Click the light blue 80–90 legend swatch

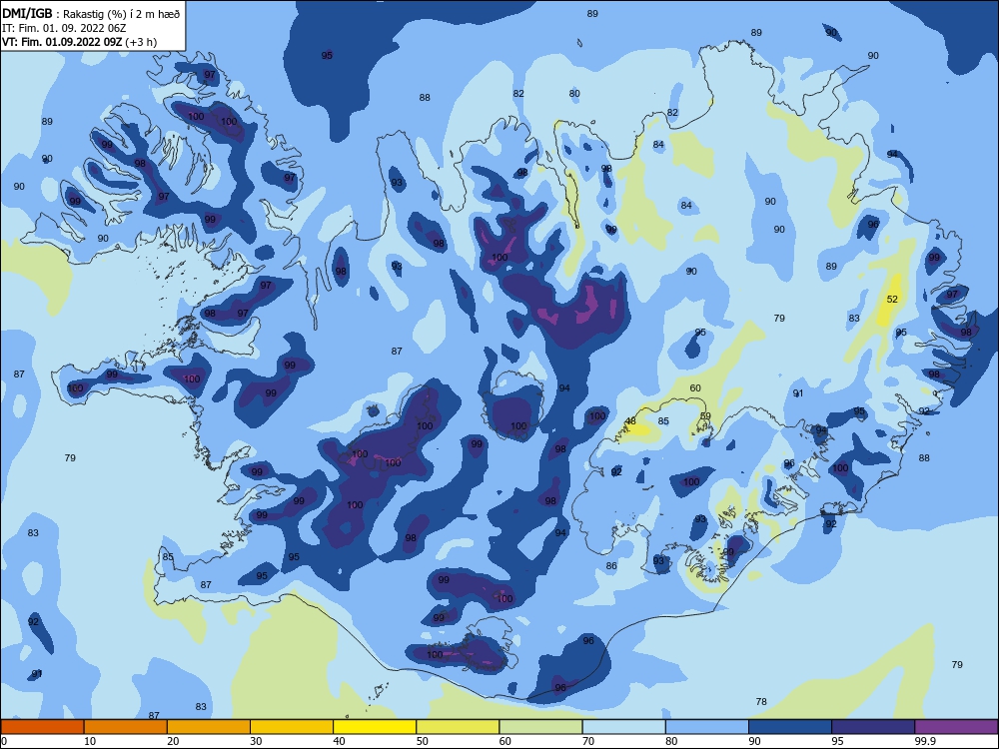(x=707, y=727)
